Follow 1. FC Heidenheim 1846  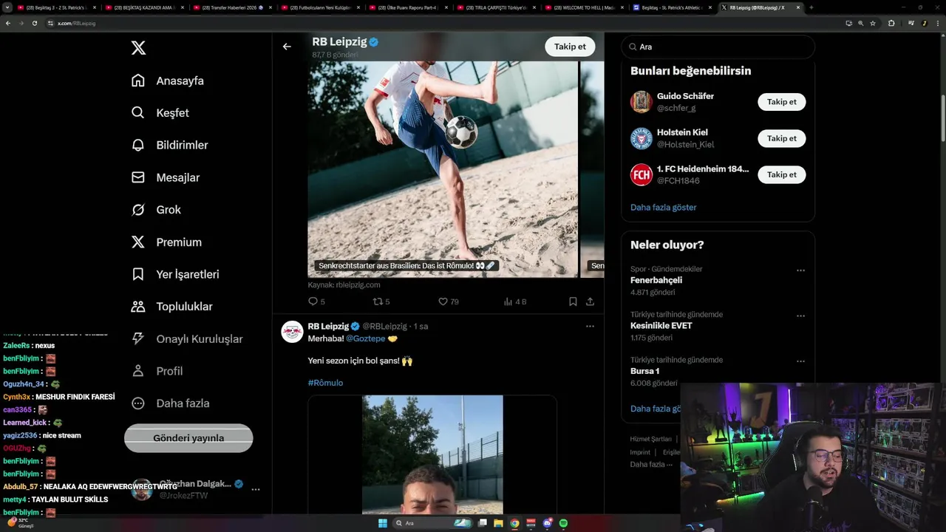pyautogui.click(x=781, y=174)
